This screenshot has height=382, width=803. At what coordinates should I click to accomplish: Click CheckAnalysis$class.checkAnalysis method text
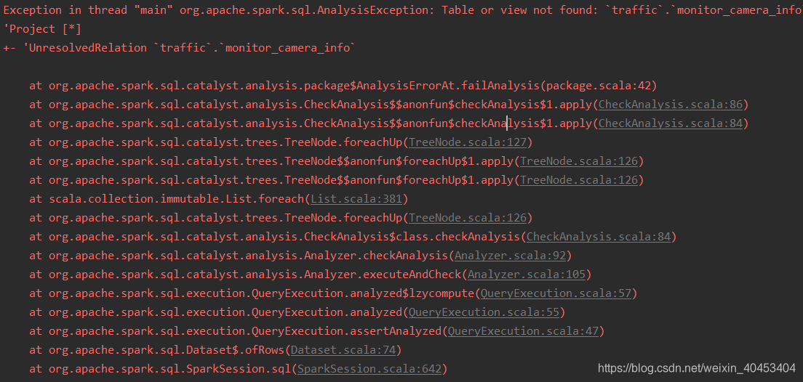[412, 237]
